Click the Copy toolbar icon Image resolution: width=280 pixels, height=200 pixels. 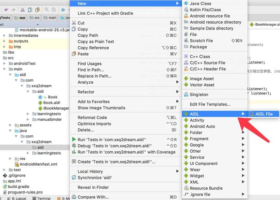click(30, 10)
